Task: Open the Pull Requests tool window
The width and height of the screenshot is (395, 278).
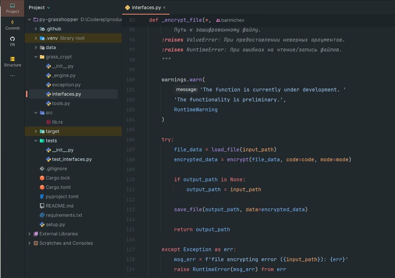Action: pos(12,41)
